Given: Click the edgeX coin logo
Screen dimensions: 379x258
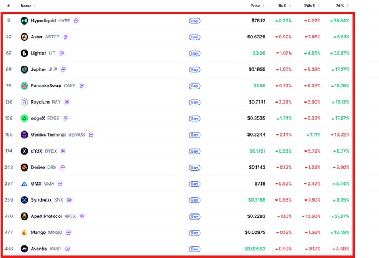Looking at the screenshot, I should click(x=24, y=118).
